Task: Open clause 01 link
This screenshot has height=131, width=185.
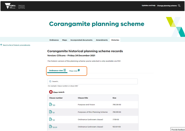Action: [54, 112]
